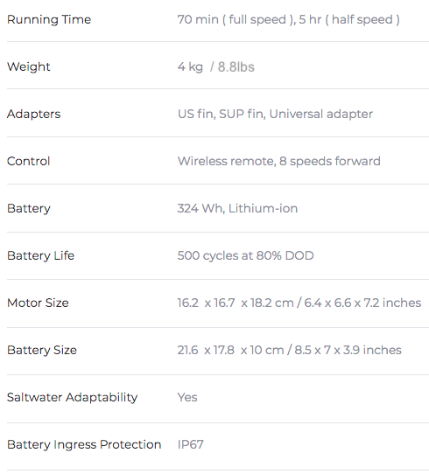
Task: Click the Yes saltwater value
Action: 187,397
